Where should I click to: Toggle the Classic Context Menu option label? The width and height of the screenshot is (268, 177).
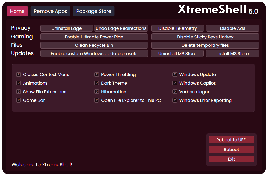(x=46, y=75)
